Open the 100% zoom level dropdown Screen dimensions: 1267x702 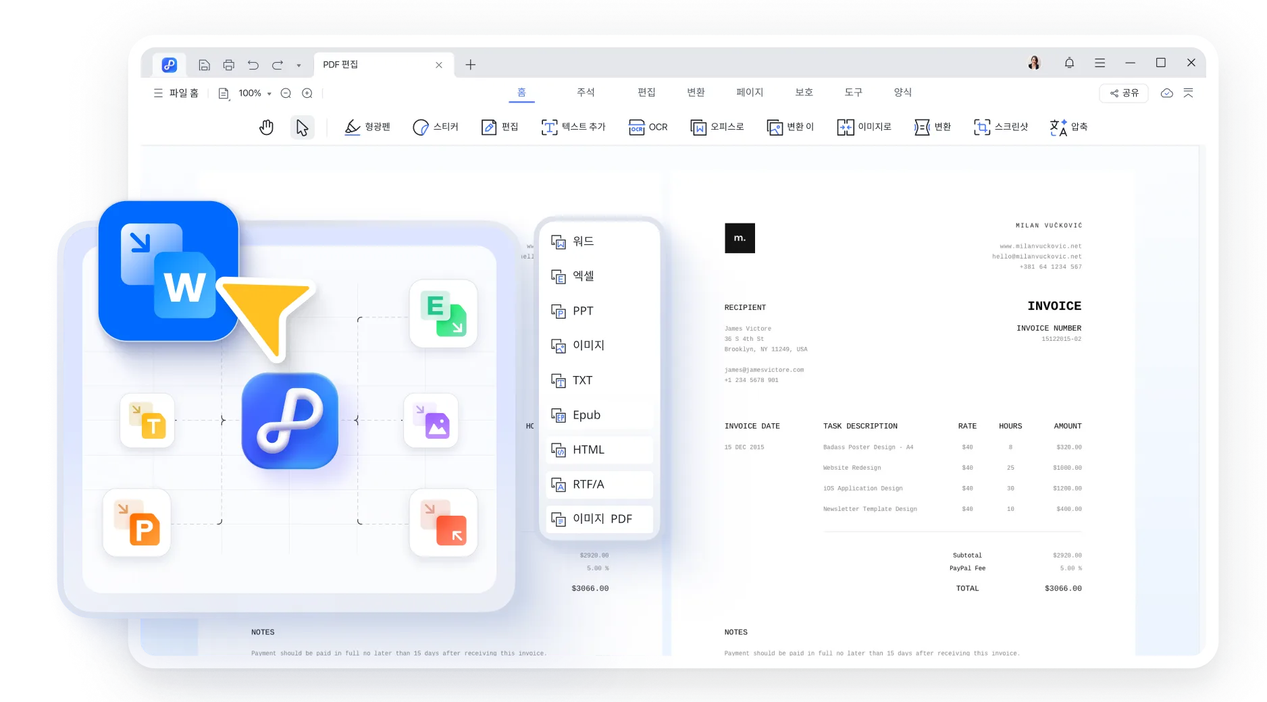[x=255, y=93]
